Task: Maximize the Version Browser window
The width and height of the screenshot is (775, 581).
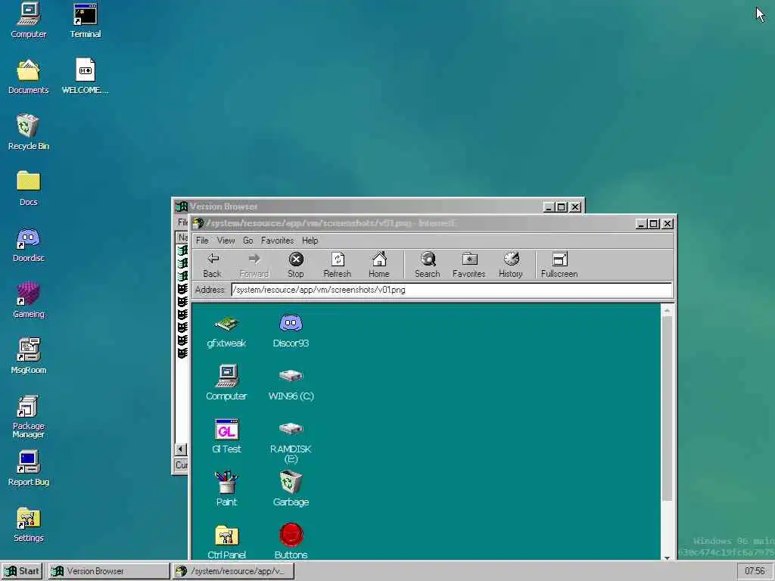Action: pyautogui.click(x=562, y=207)
